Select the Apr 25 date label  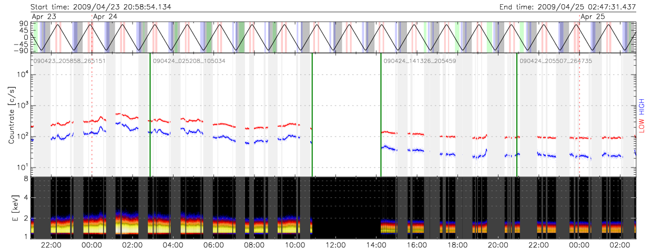tap(593, 17)
